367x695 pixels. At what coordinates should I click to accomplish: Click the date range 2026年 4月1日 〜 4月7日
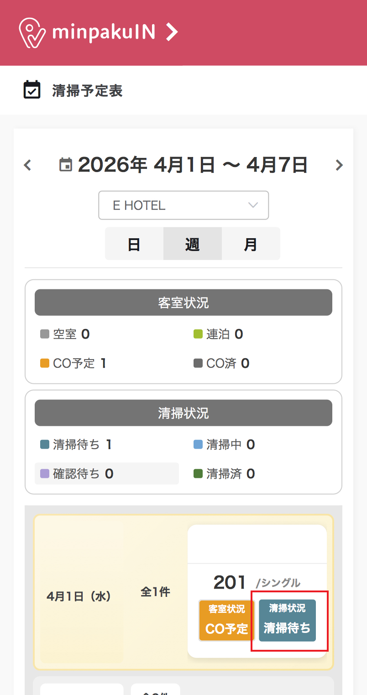click(x=193, y=165)
